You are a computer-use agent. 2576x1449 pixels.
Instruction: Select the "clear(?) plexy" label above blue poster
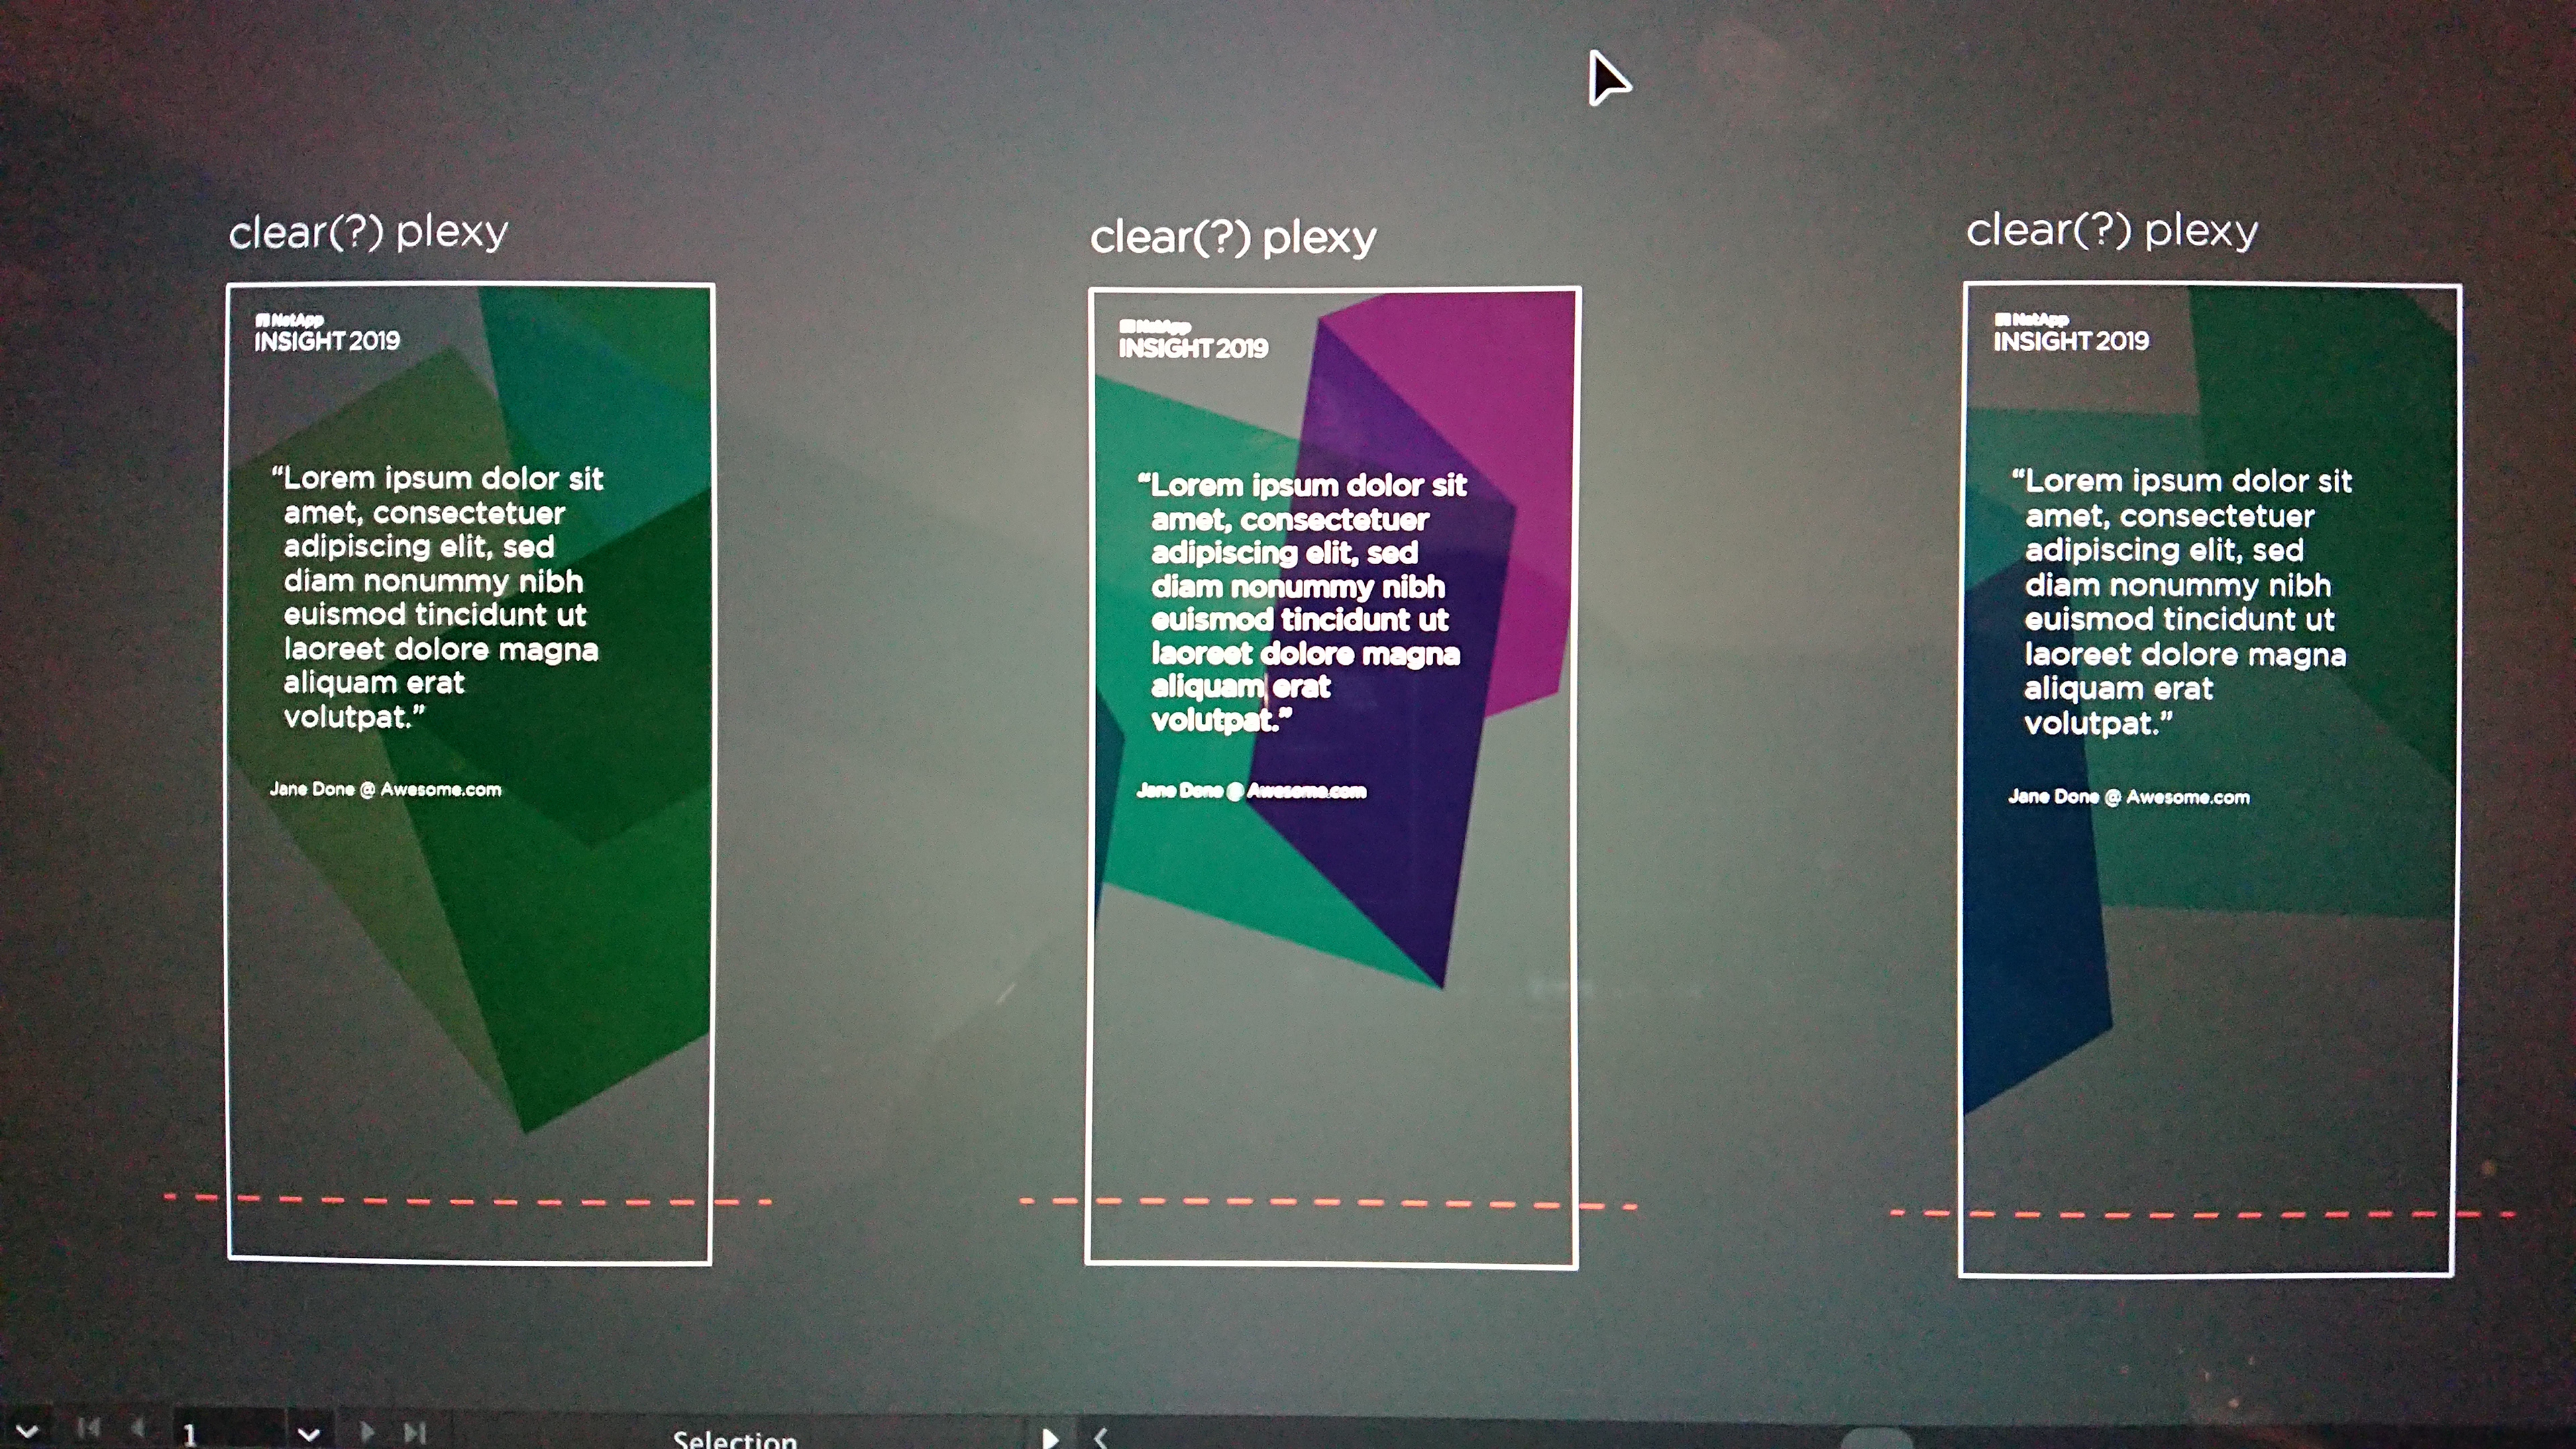2112,230
